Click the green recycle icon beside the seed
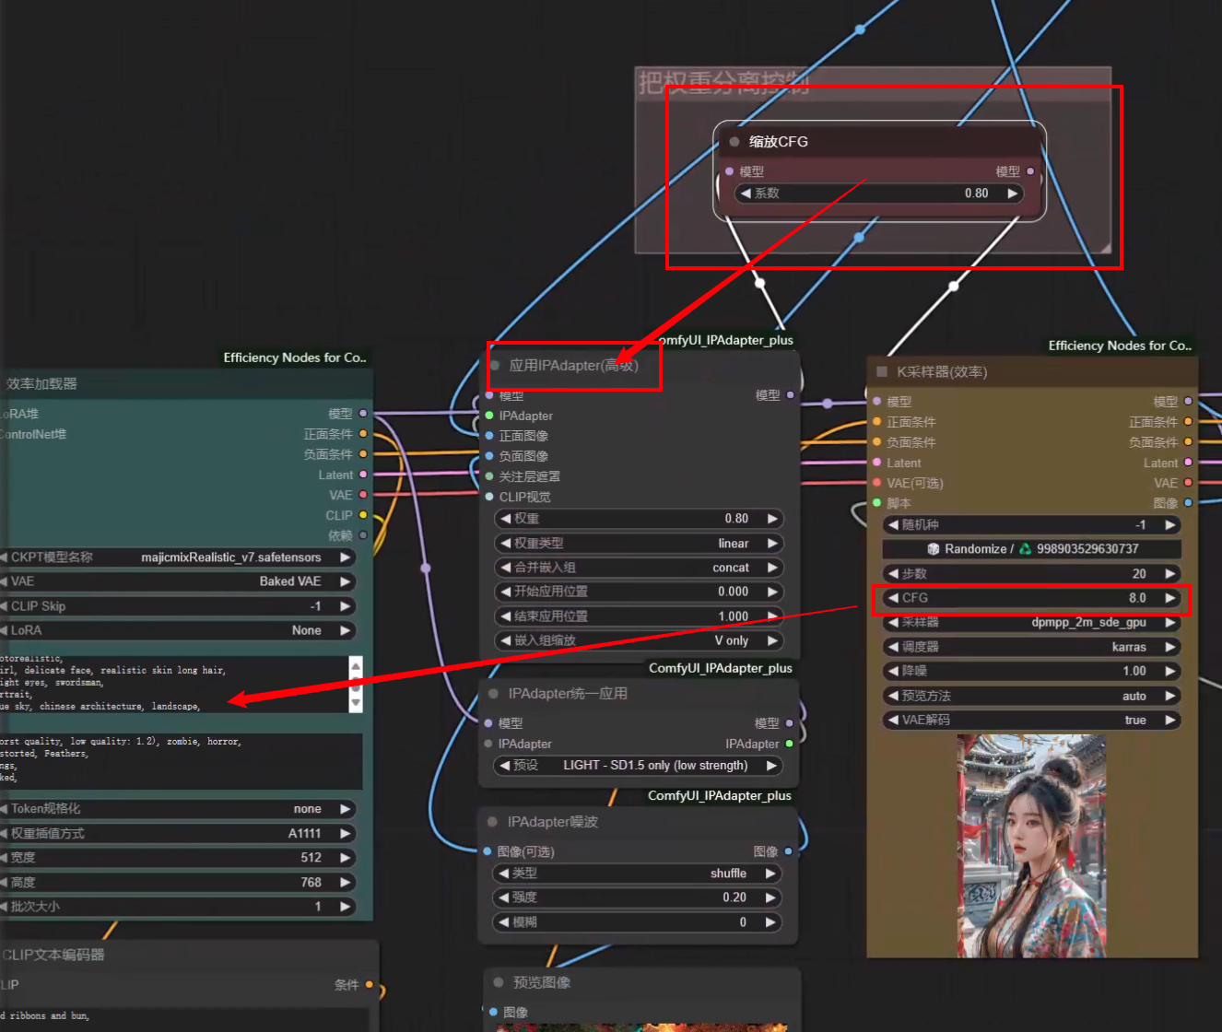This screenshot has width=1222, height=1032. pyautogui.click(x=1025, y=549)
